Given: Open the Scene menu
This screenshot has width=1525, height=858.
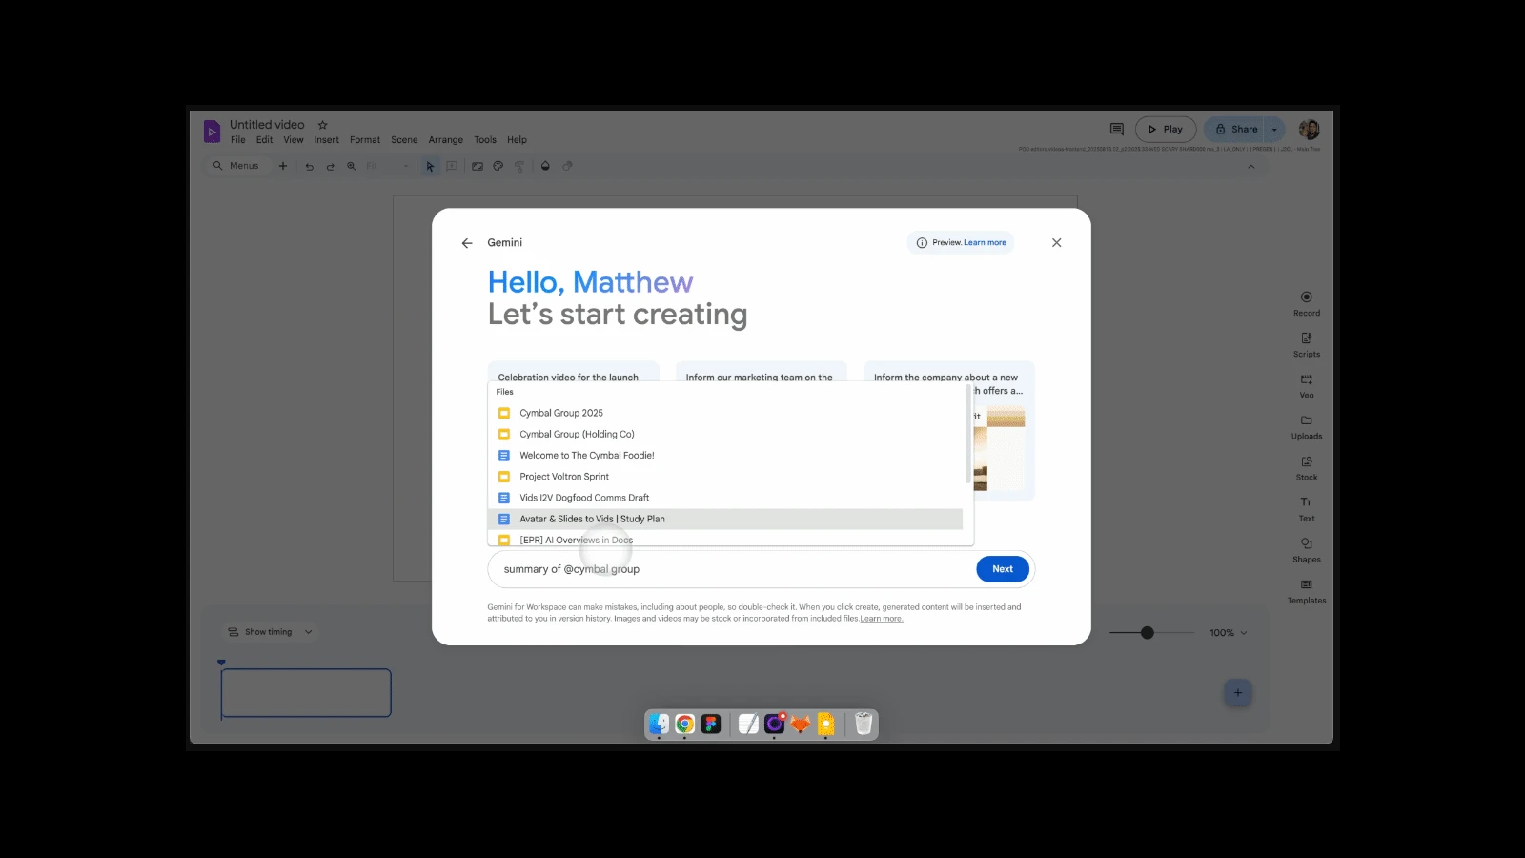Looking at the screenshot, I should coord(404,140).
